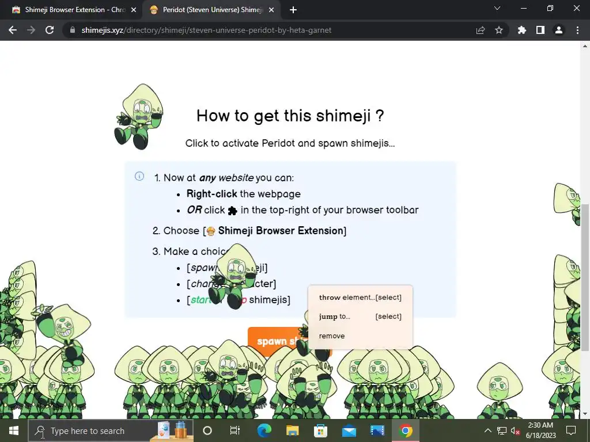Launch Microsoft Edge from taskbar
590x442 pixels.
[x=264, y=430]
